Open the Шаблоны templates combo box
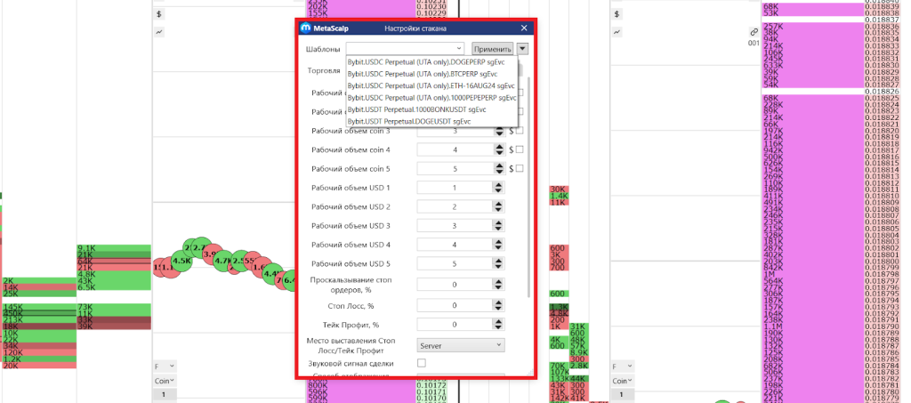This screenshot has height=403, width=911. (x=406, y=49)
